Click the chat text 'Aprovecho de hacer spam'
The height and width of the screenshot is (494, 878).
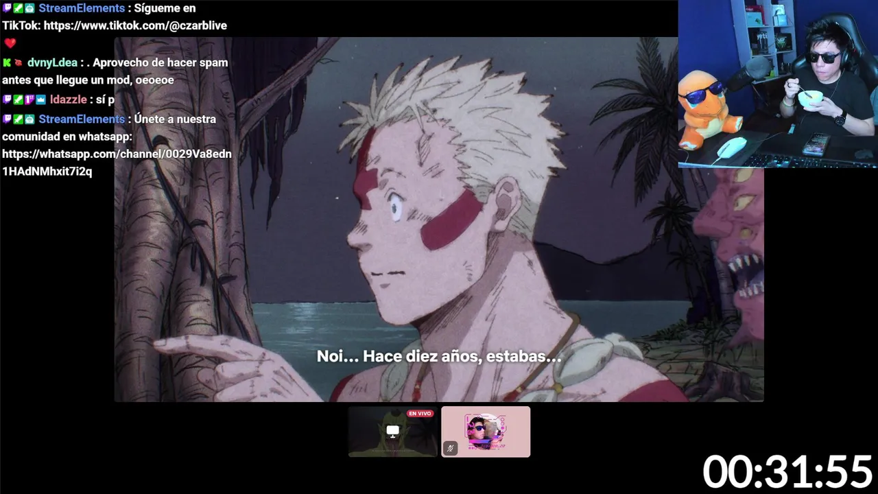161,62
